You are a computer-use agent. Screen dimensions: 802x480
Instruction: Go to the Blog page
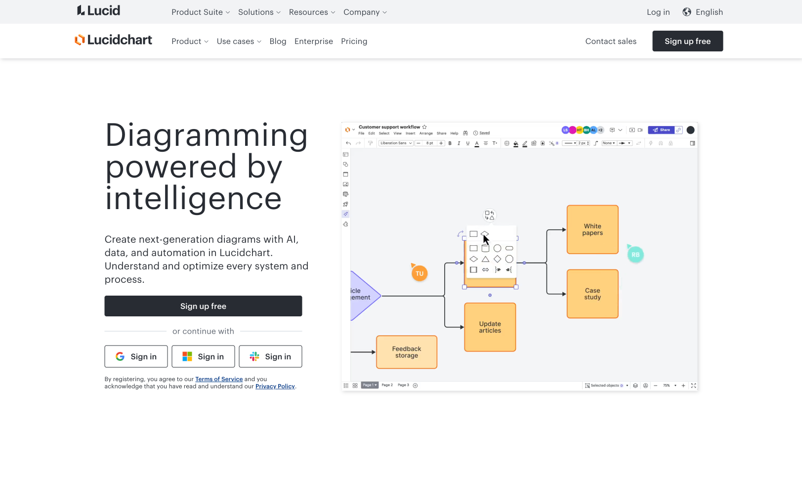(x=278, y=42)
